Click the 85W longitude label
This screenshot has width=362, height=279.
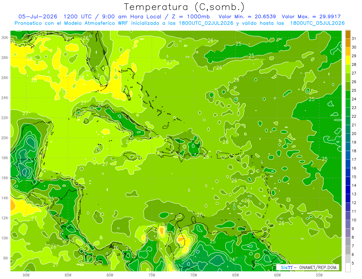pos(68,275)
